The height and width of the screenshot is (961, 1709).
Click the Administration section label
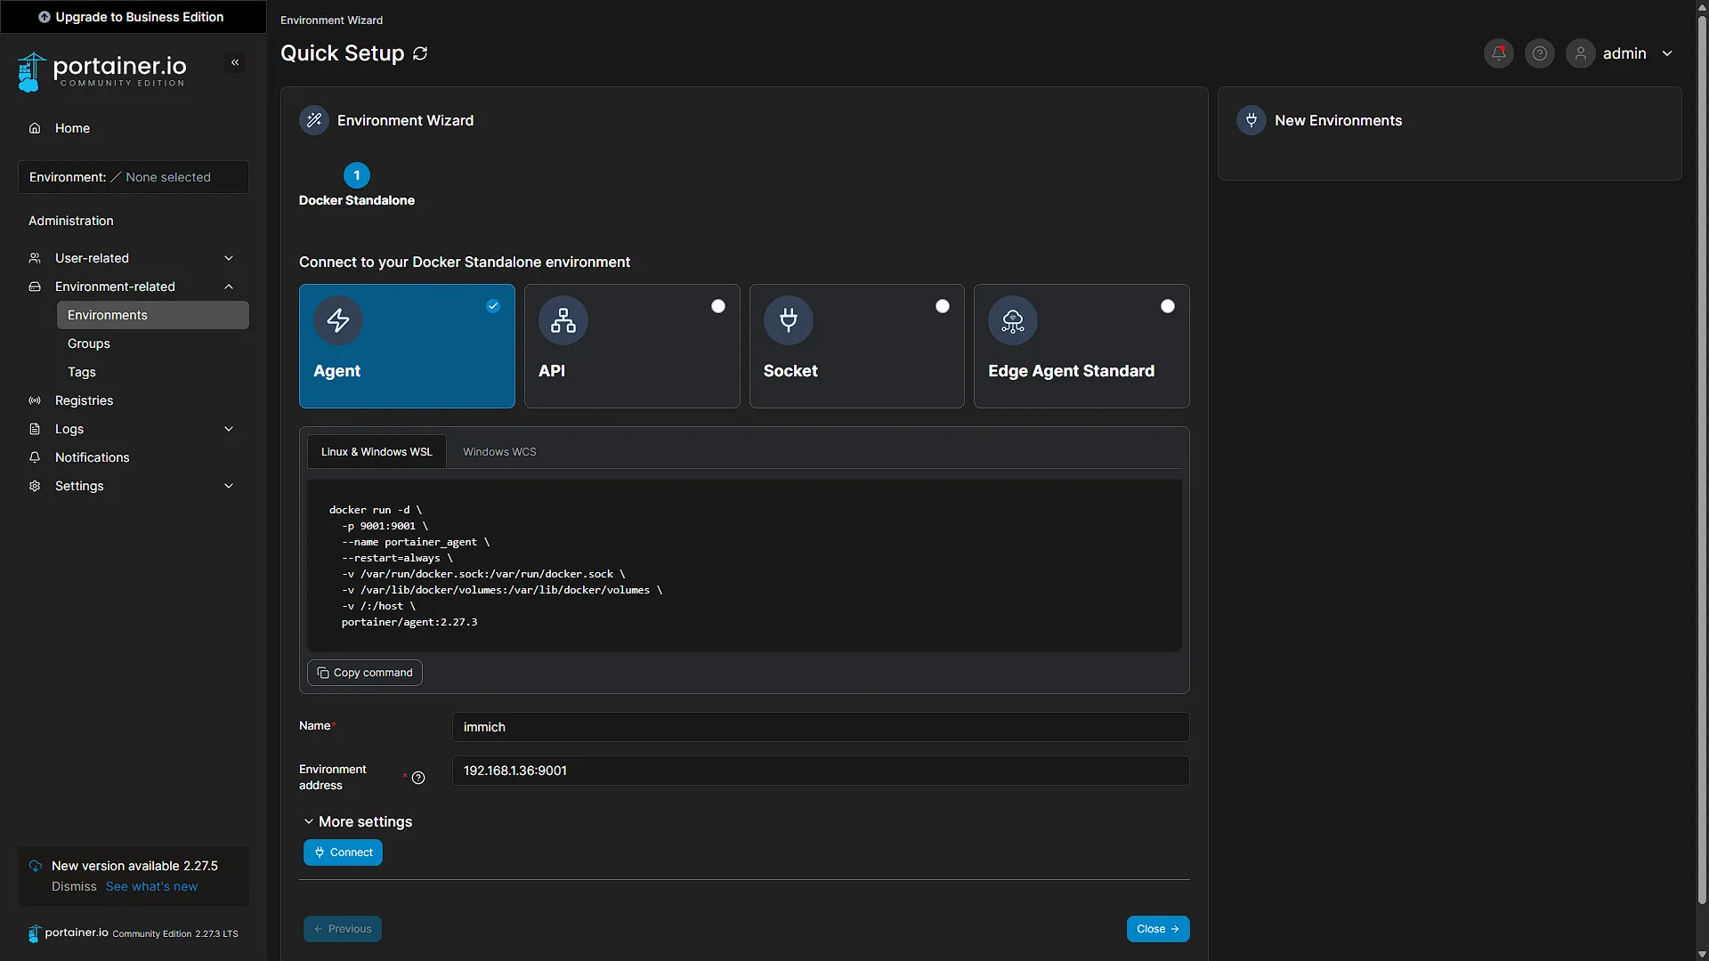(x=71, y=221)
